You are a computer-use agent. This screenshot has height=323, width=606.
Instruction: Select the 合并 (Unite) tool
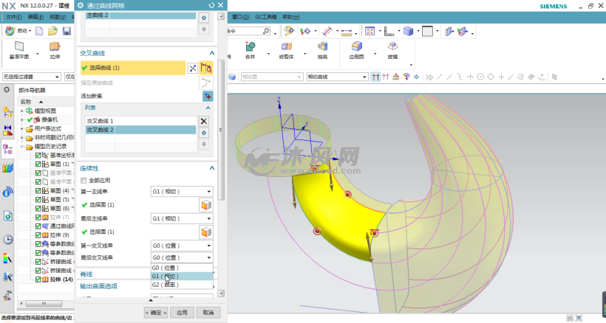coord(251,48)
